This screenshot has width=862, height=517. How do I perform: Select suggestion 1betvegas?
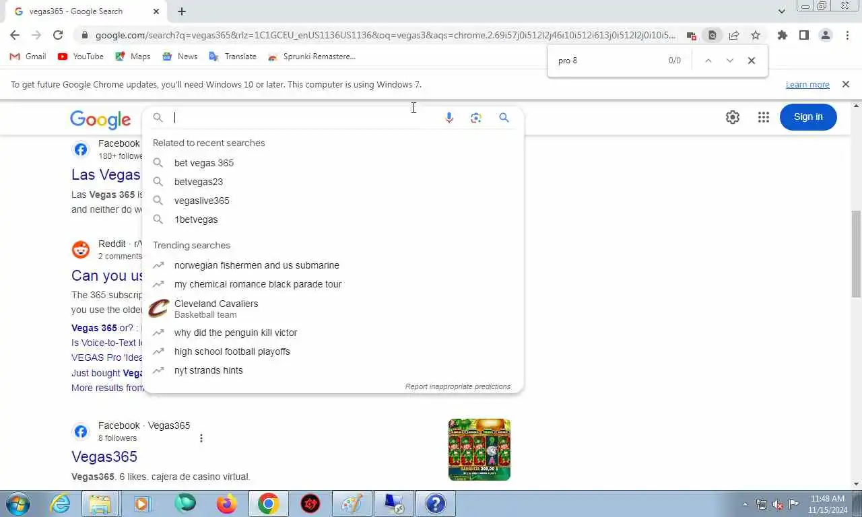click(x=333, y=219)
